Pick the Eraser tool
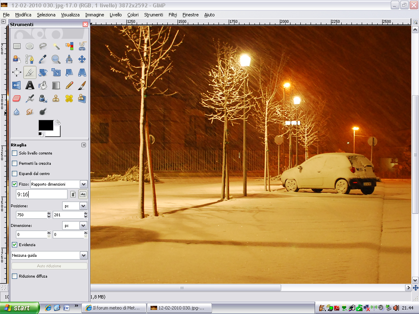419x314 pixels. tap(17, 98)
